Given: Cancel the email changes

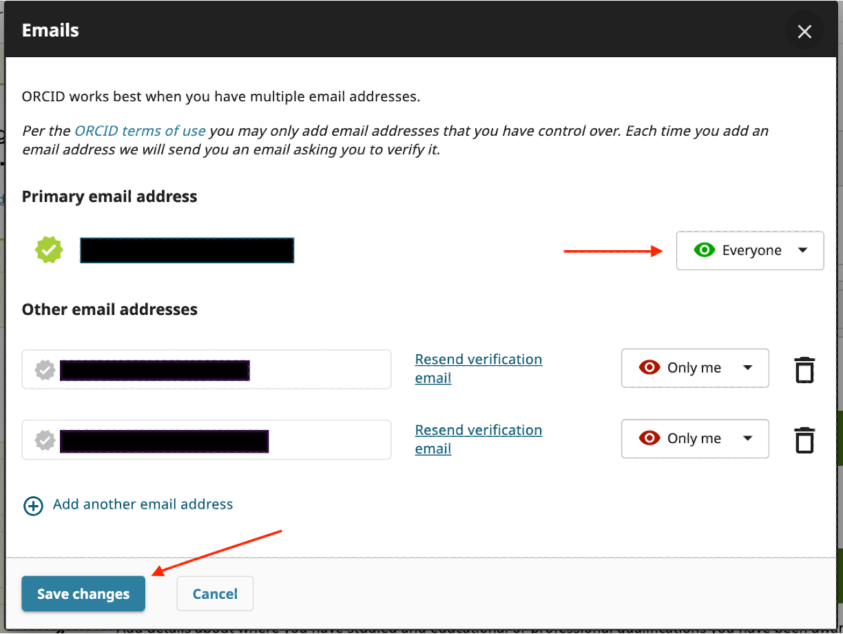Looking at the screenshot, I should point(215,594).
